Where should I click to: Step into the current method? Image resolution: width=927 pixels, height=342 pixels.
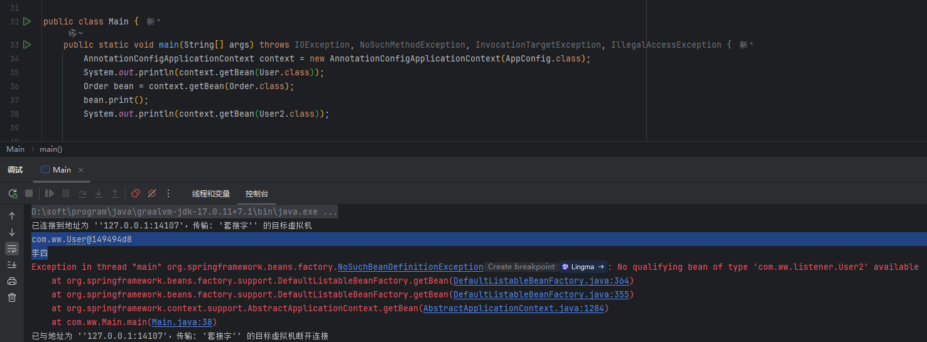coord(99,193)
